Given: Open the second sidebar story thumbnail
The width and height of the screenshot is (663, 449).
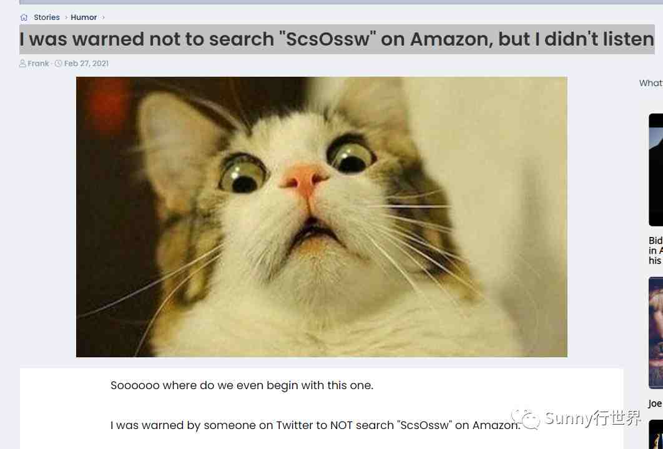Looking at the screenshot, I should coord(656,333).
